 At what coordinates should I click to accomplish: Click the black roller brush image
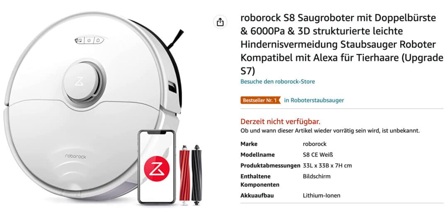(197, 175)
